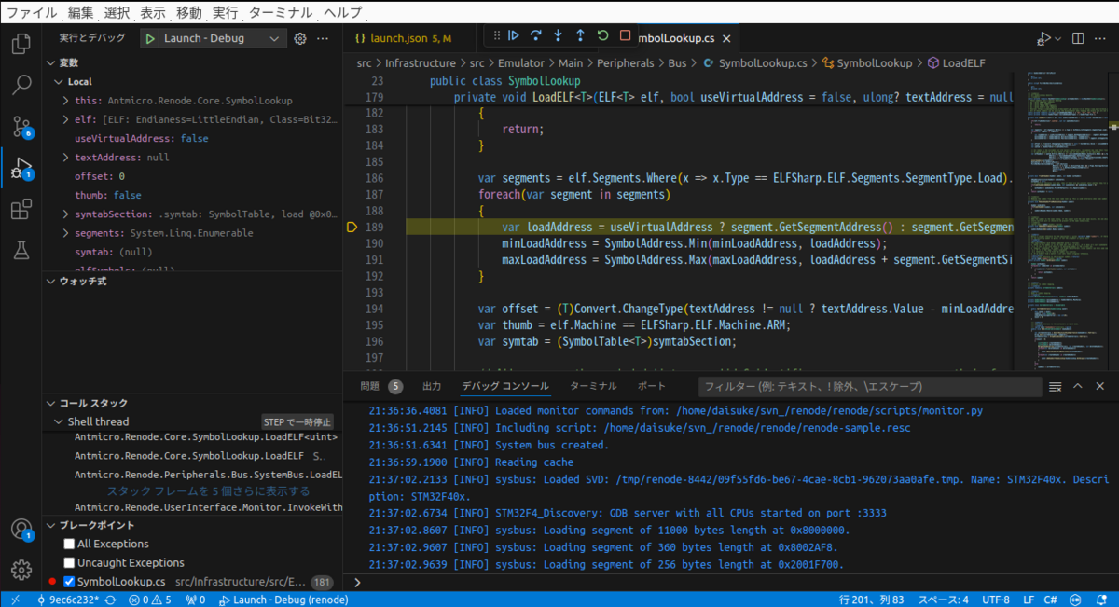
Task: Open the Testing flask view
Action: [21, 251]
